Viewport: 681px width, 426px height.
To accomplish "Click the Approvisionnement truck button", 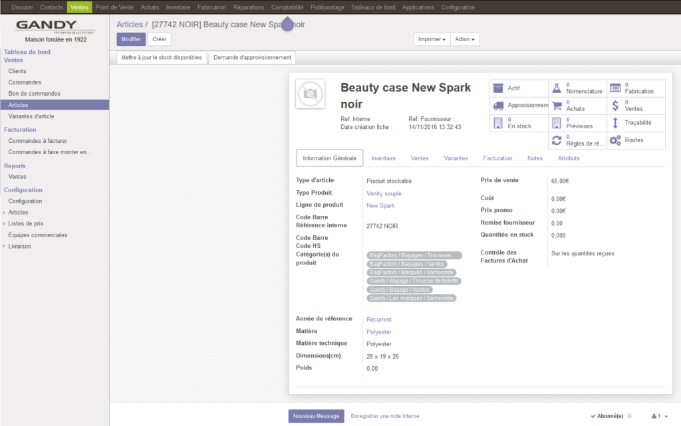I will click(x=519, y=106).
